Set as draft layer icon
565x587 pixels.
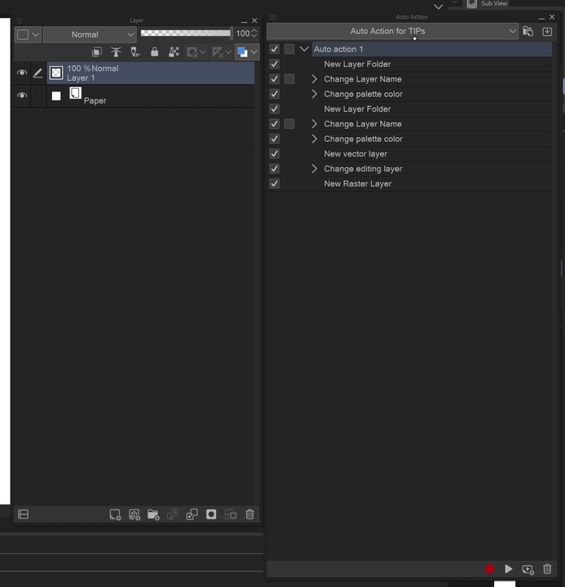135,52
